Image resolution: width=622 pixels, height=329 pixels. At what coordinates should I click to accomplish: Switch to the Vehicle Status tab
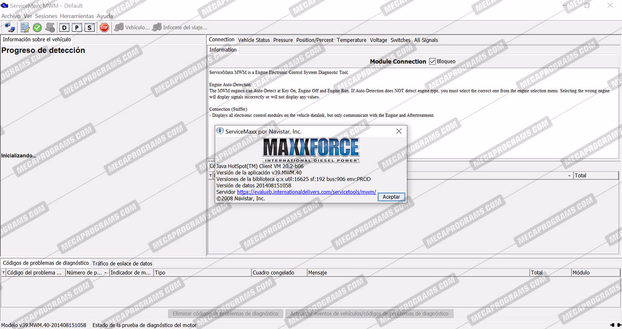(254, 40)
